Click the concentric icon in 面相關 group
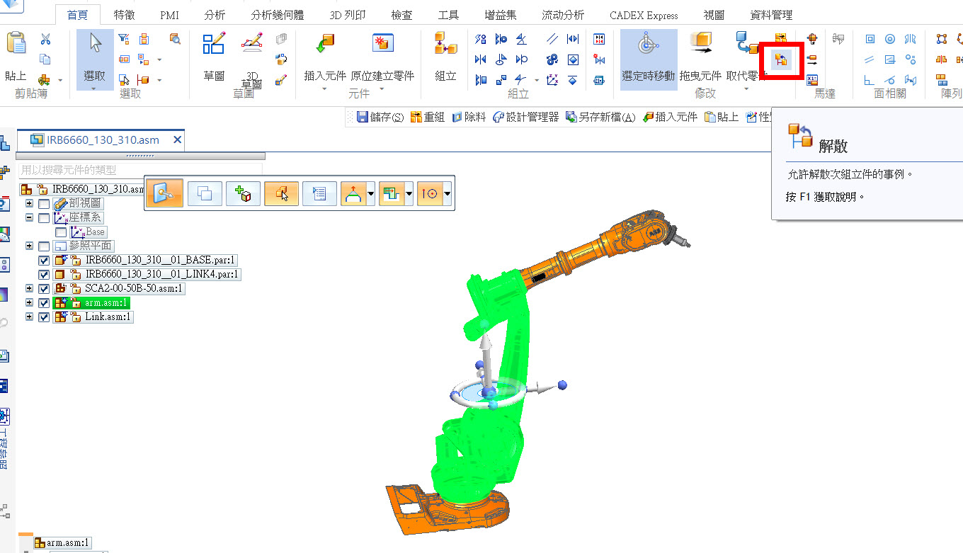 pos(890,39)
